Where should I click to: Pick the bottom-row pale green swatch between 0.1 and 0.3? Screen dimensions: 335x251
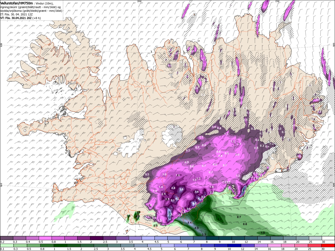tap(7, 246)
